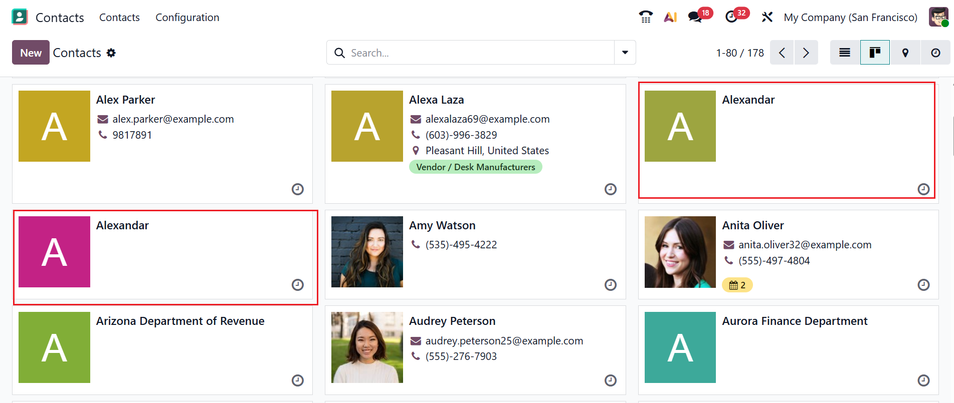Switch to kanban view
Viewport: 954px width, 403px height.
pos(875,53)
